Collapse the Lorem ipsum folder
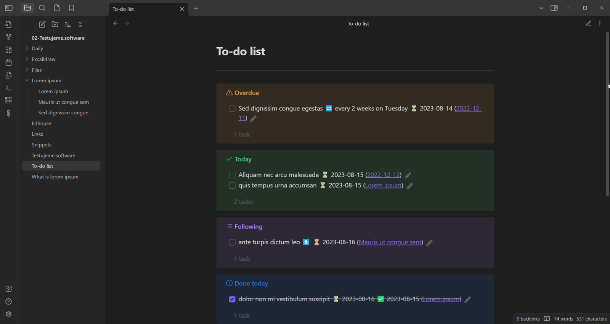Screen dimensions: 610x324 [x=27, y=80]
